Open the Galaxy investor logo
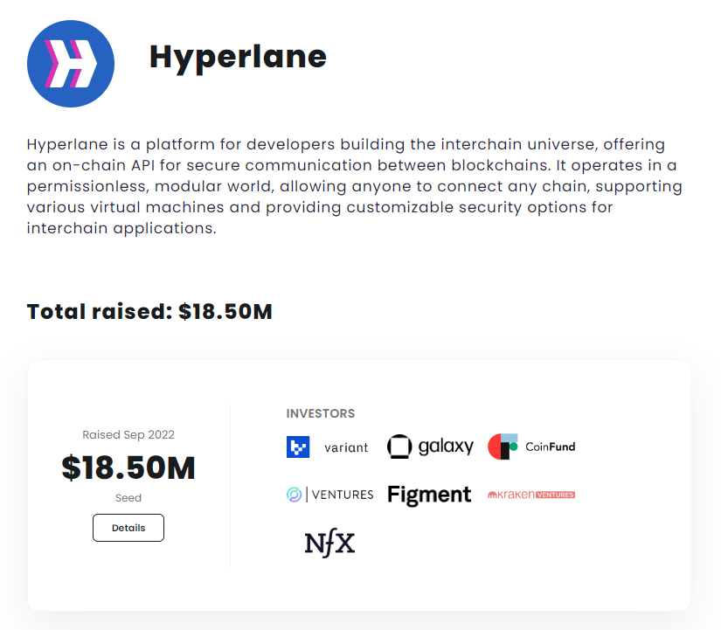 [x=430, y=447]
